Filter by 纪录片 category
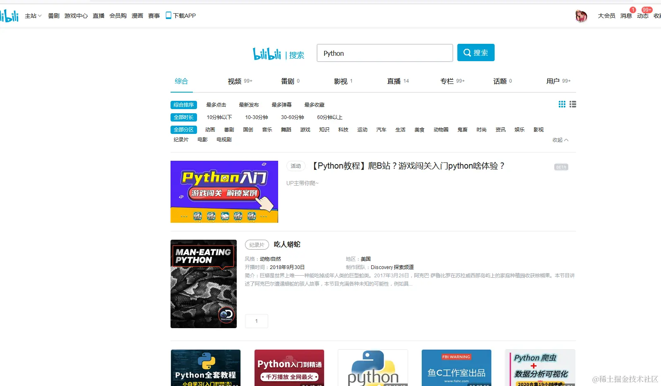Viewport: 661px width, 386px height. (181, 140)
